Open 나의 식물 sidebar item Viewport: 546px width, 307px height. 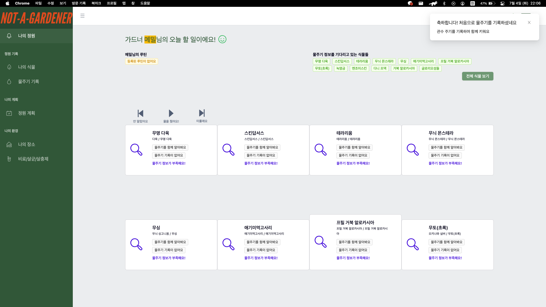coord(36,67)
